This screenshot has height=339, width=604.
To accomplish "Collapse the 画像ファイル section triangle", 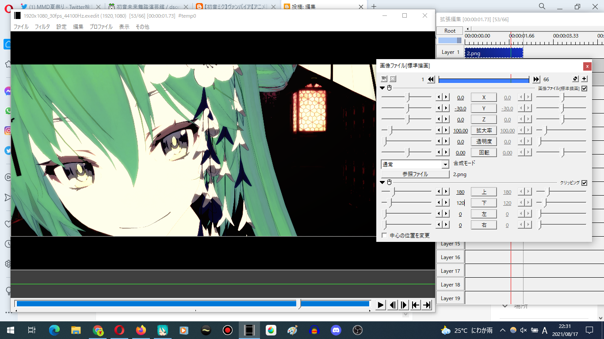I will (382, 88).
